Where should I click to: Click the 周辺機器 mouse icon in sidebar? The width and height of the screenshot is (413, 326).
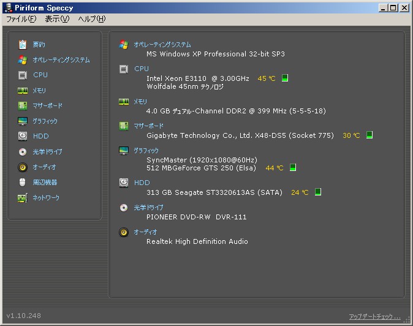point(23,182)
